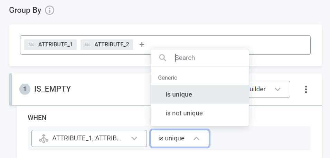The height and width of the screenshot is (158, 330).
Task: Expand the ATTRIBUTE_1, ATTRIB... dropdown
Action: point(89,138)
